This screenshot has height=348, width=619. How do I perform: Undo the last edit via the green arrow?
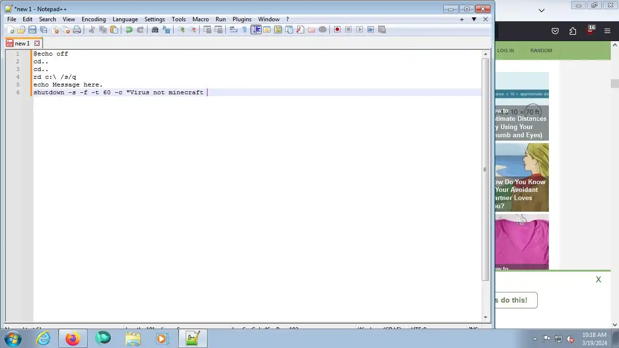(x=129, y=29)
